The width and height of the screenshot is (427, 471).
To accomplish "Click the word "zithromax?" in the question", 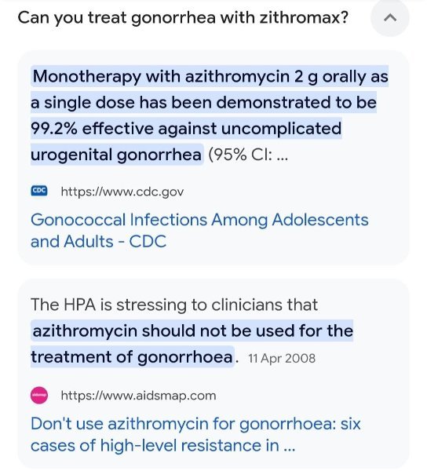I will (304, 17).
